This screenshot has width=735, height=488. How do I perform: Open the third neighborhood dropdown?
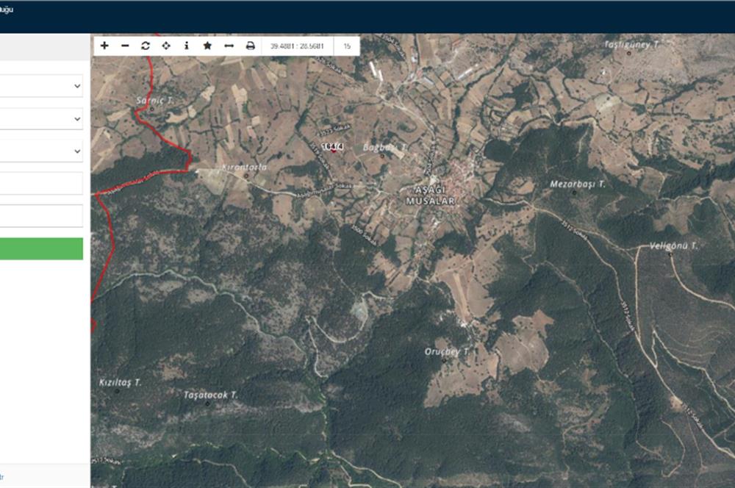[40, 151]
